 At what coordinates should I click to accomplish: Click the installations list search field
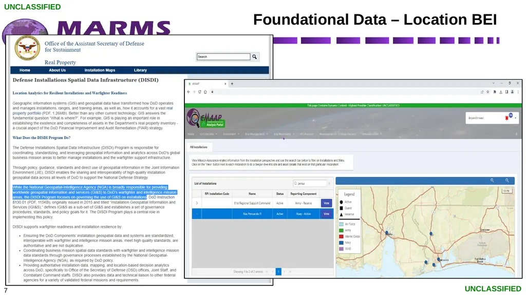tap(310, 183)
